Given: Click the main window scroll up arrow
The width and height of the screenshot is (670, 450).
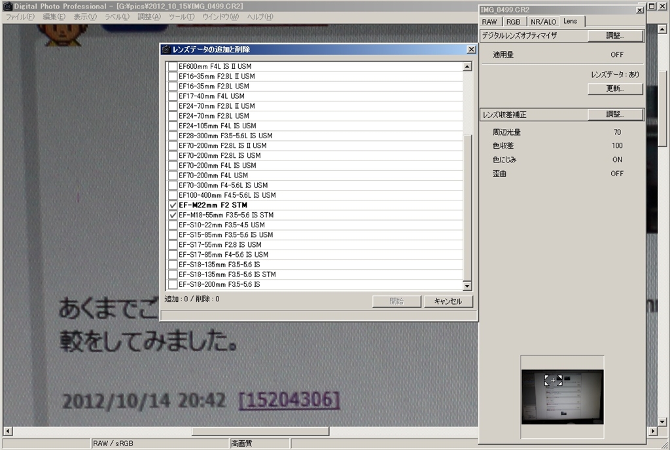Looking at the screenshot, I should (x=662, y=29).
